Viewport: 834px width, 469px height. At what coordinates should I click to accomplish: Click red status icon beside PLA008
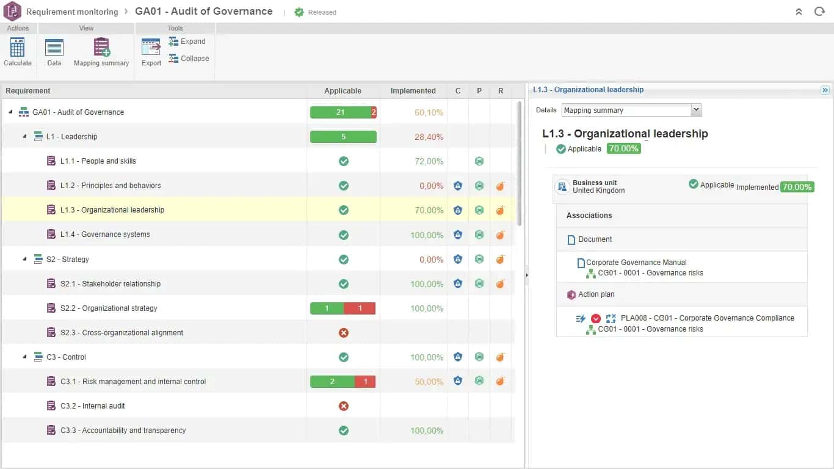[x=596, y=318]
